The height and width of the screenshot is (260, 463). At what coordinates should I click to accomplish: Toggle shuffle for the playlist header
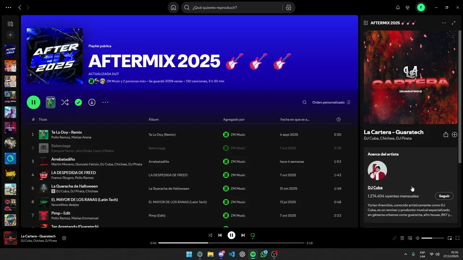65,103
